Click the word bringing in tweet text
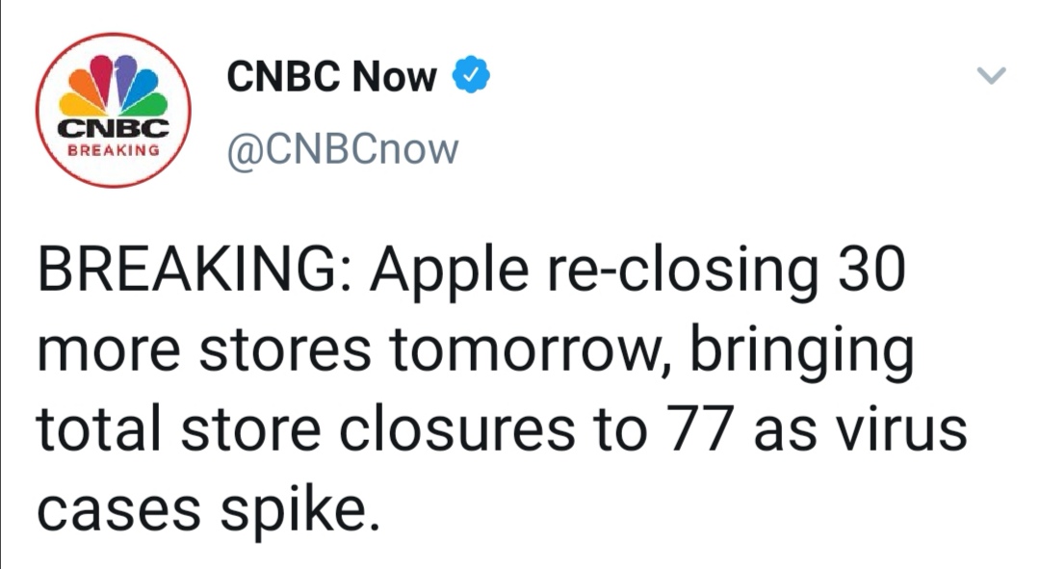Viewport: 1040px width, 569px height. (802, 354)
